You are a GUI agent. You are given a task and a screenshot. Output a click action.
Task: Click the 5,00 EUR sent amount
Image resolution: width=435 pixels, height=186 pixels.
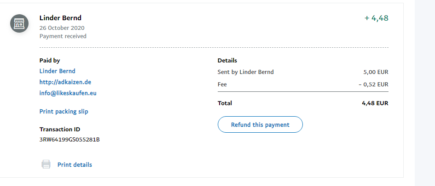tap(376, 72)
